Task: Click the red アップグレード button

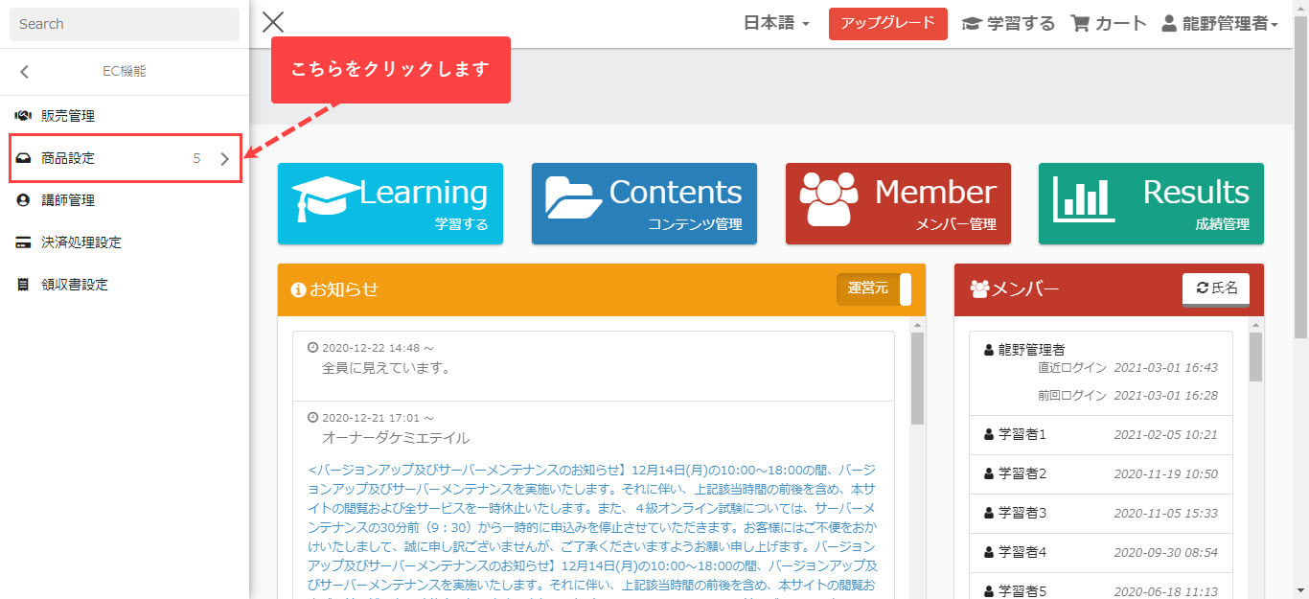Action: [887, 24]
